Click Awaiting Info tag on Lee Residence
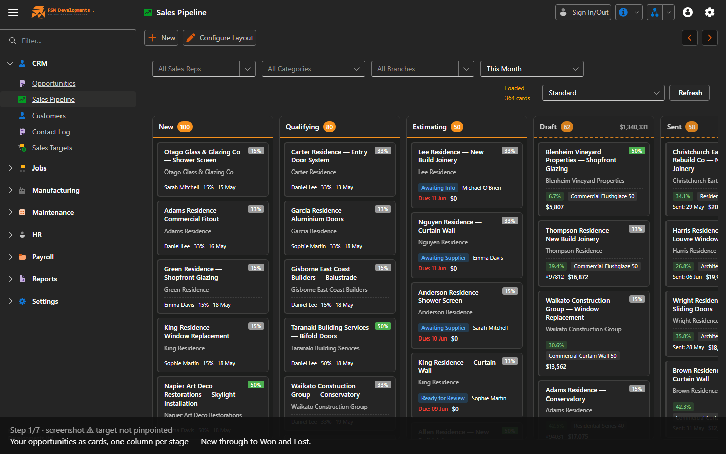The image size is (726, 454). [438, 188]
